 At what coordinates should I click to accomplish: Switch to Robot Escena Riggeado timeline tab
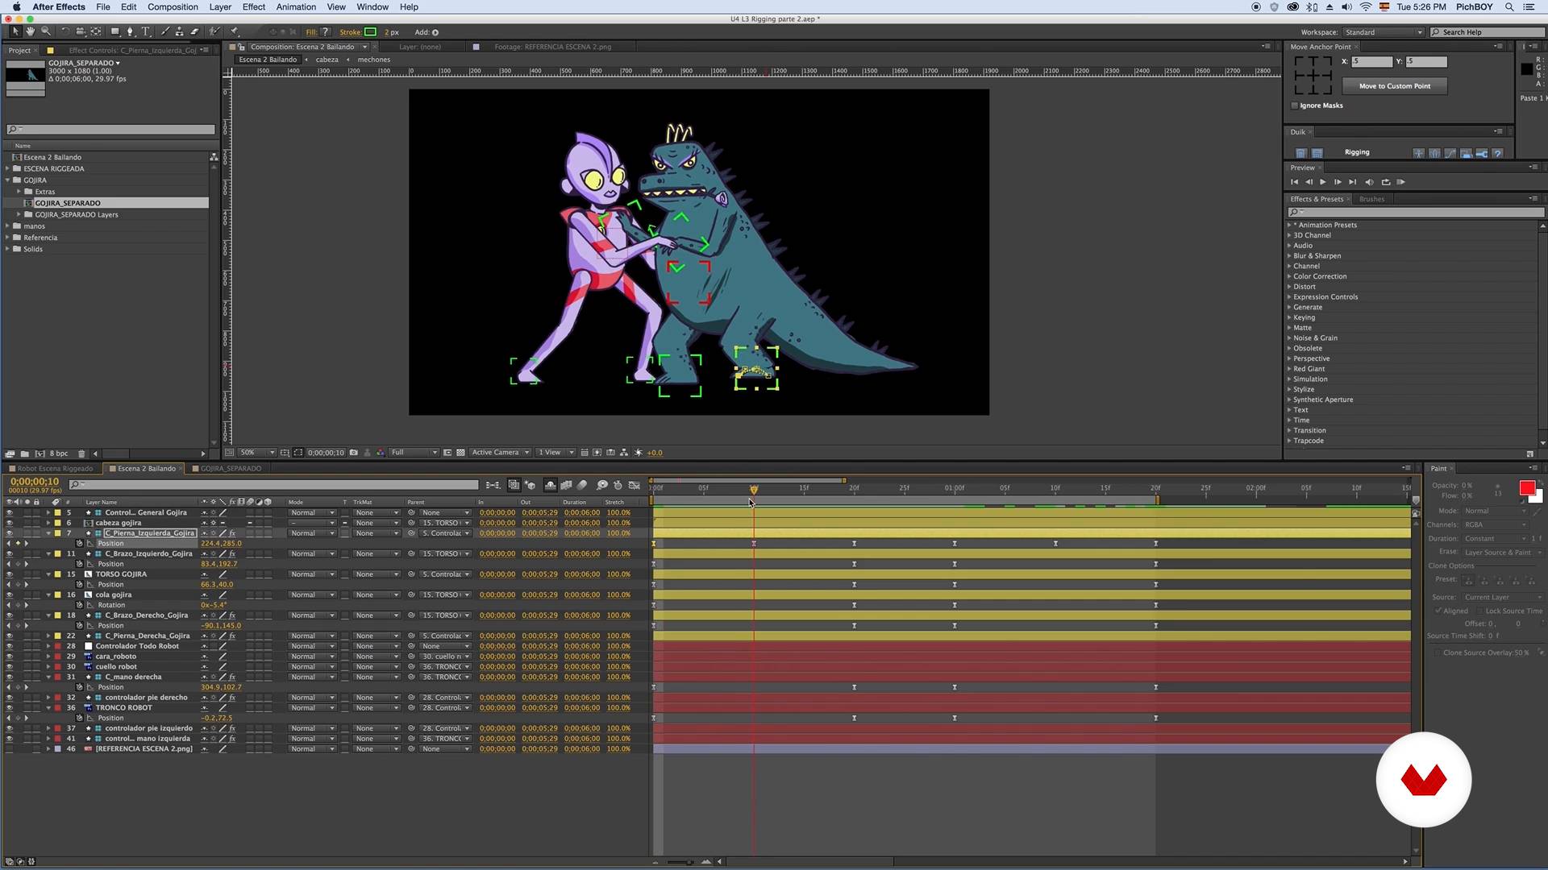[55, 468]
